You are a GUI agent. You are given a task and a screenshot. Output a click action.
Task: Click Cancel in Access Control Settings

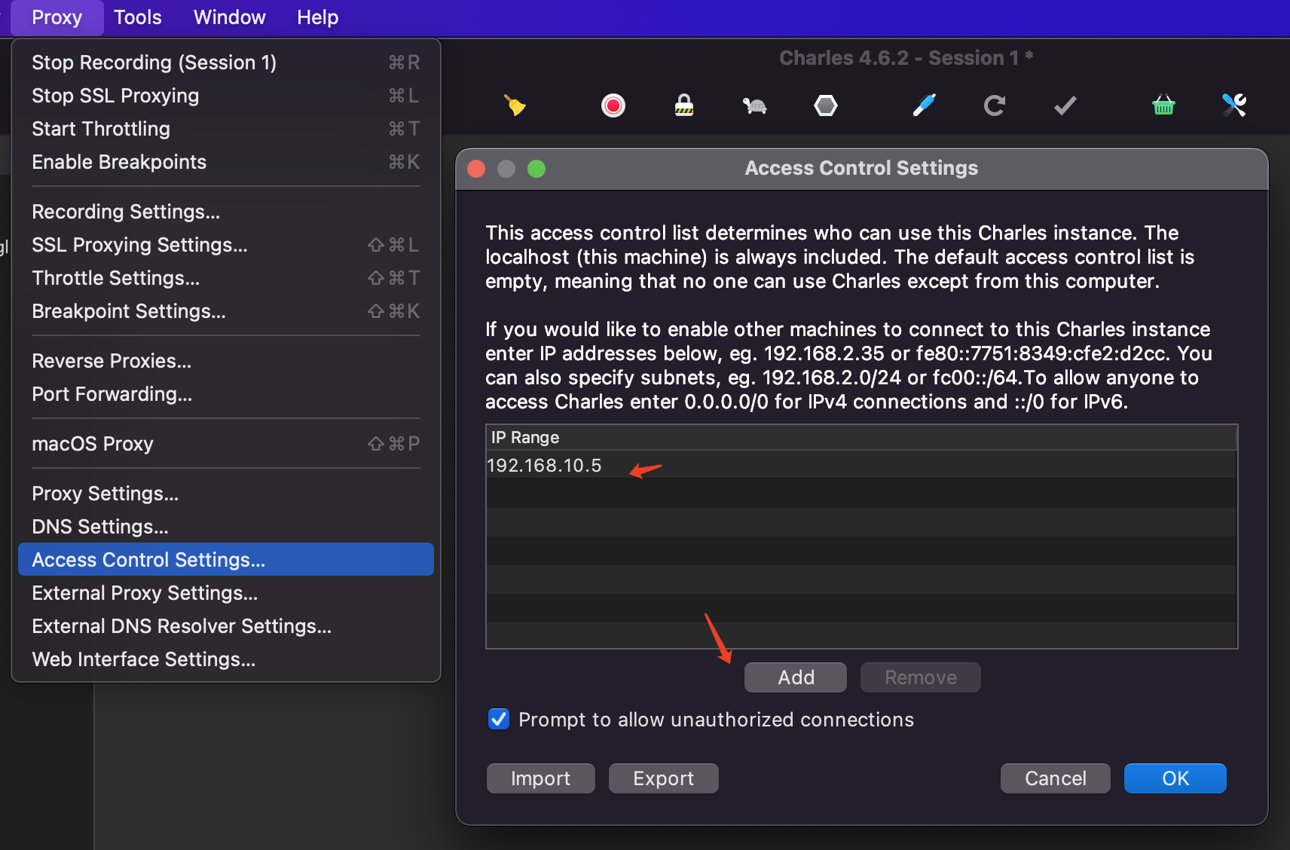tap(1056, 778)
